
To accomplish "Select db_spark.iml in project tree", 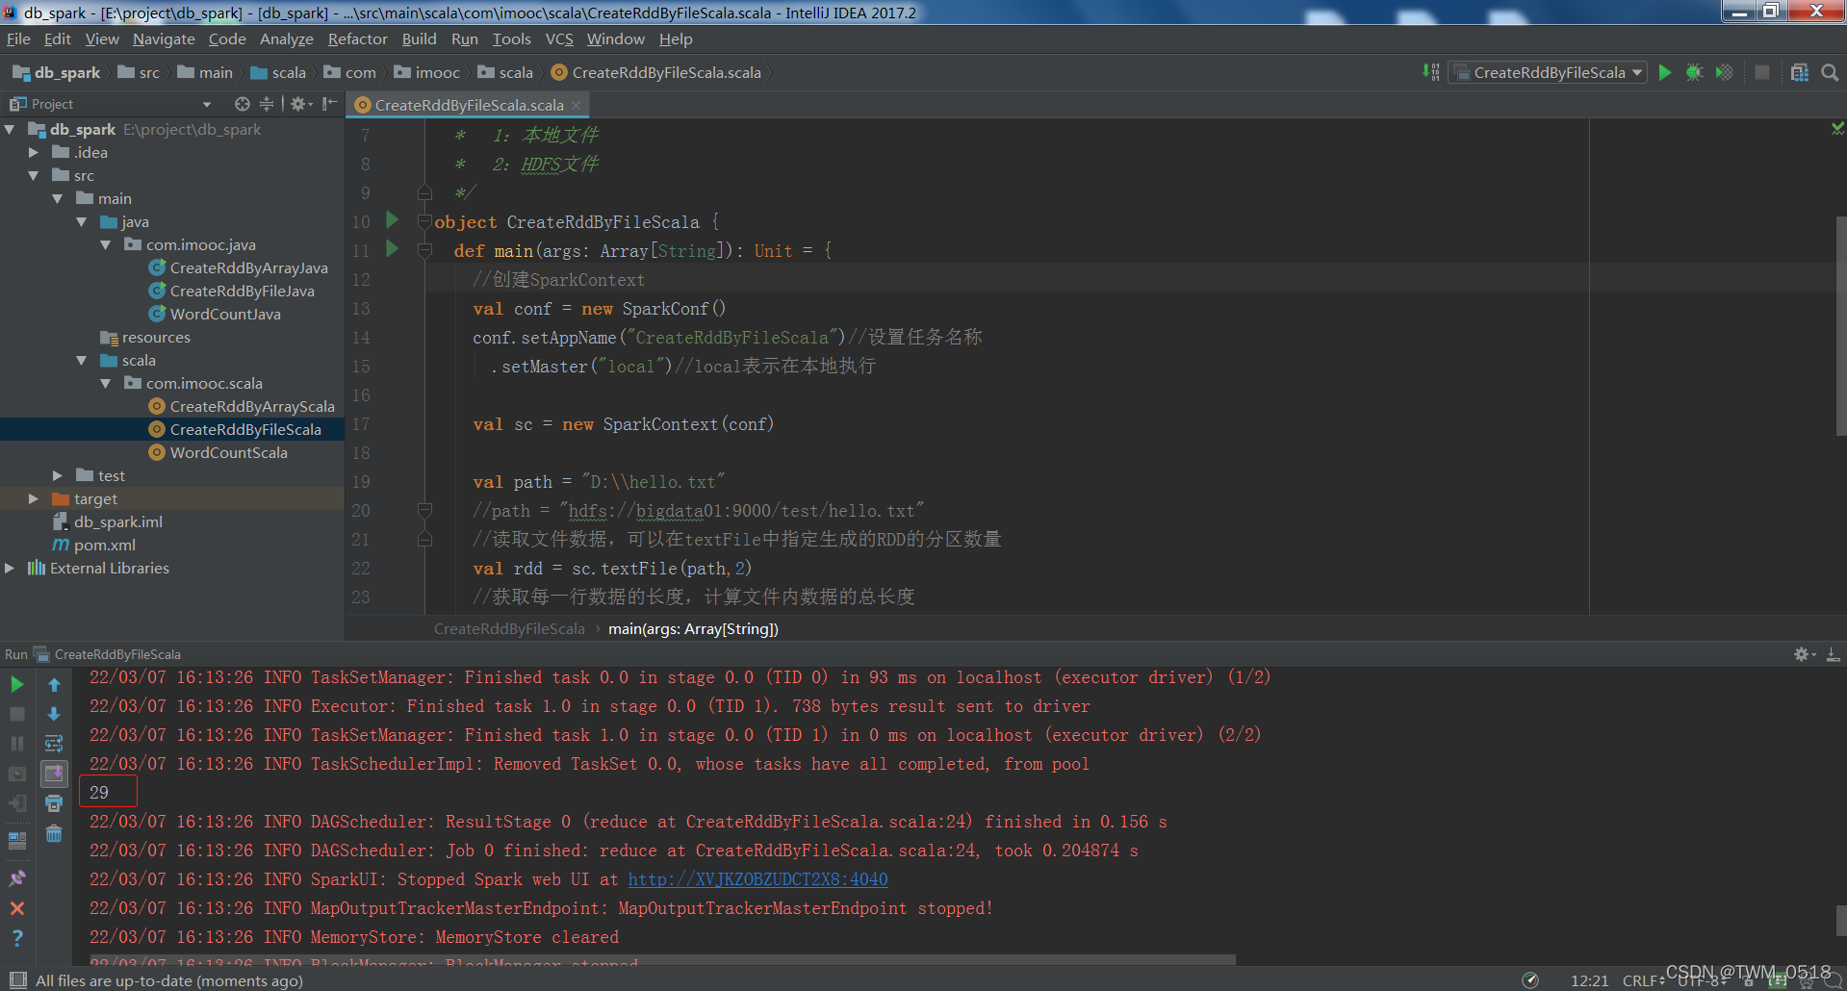I will (117, 521).
